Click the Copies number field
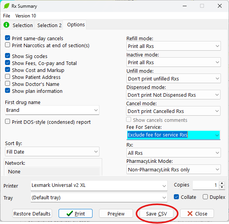Viewport: 229px width, 224px height. click(x=206, y=185)
